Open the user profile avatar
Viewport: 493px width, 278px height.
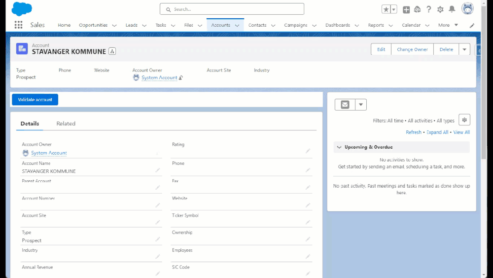pos(467,9)
